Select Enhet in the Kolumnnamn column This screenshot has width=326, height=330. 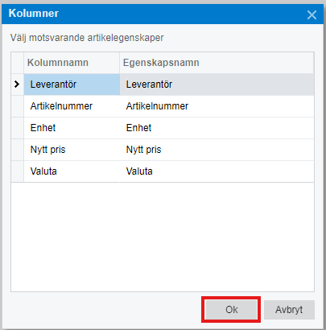pos(72,128)
